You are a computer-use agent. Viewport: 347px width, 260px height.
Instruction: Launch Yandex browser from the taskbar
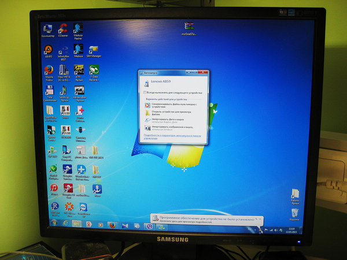(89, 224)
